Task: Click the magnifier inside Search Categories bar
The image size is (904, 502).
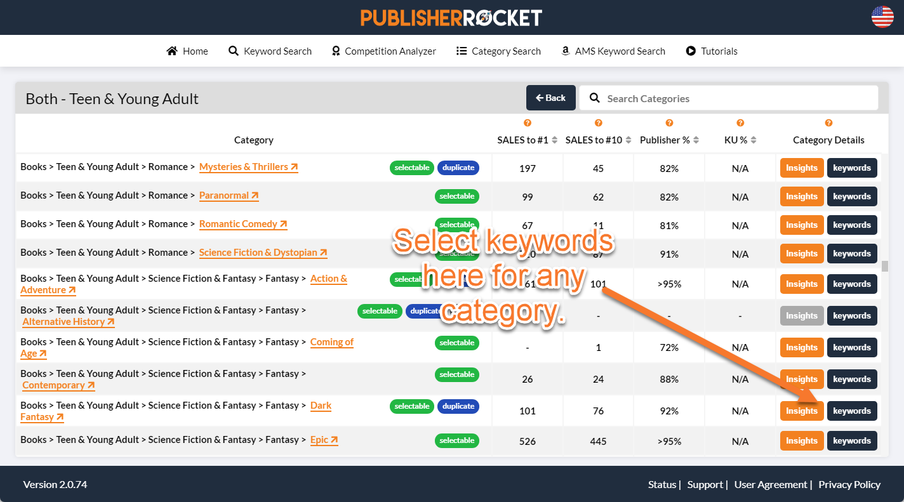Action: tap(594, 98)
